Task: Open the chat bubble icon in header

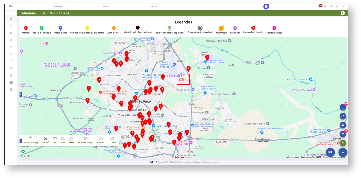Action: coord(266,7)
